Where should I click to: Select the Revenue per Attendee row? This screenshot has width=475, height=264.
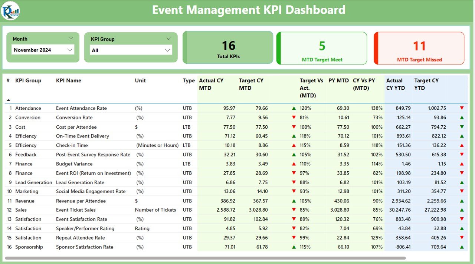coord(236,201)
